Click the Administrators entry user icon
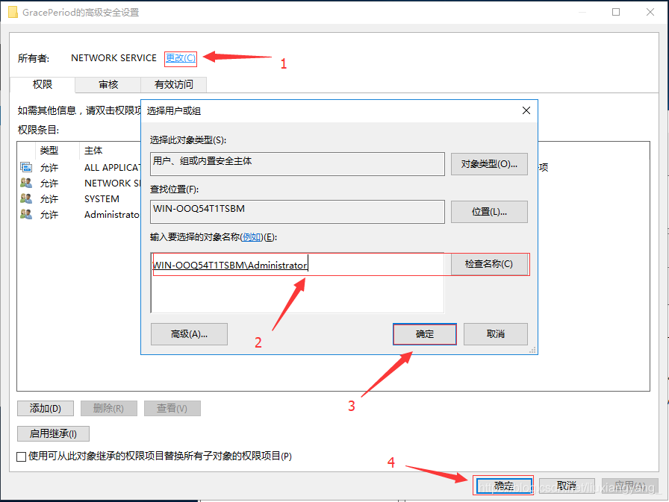This screenshot has width=669, height=502. (x=26, y=214)
